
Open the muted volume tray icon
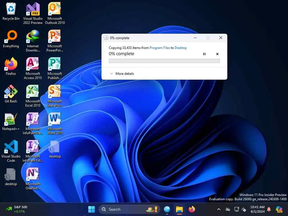coord(244,209)
